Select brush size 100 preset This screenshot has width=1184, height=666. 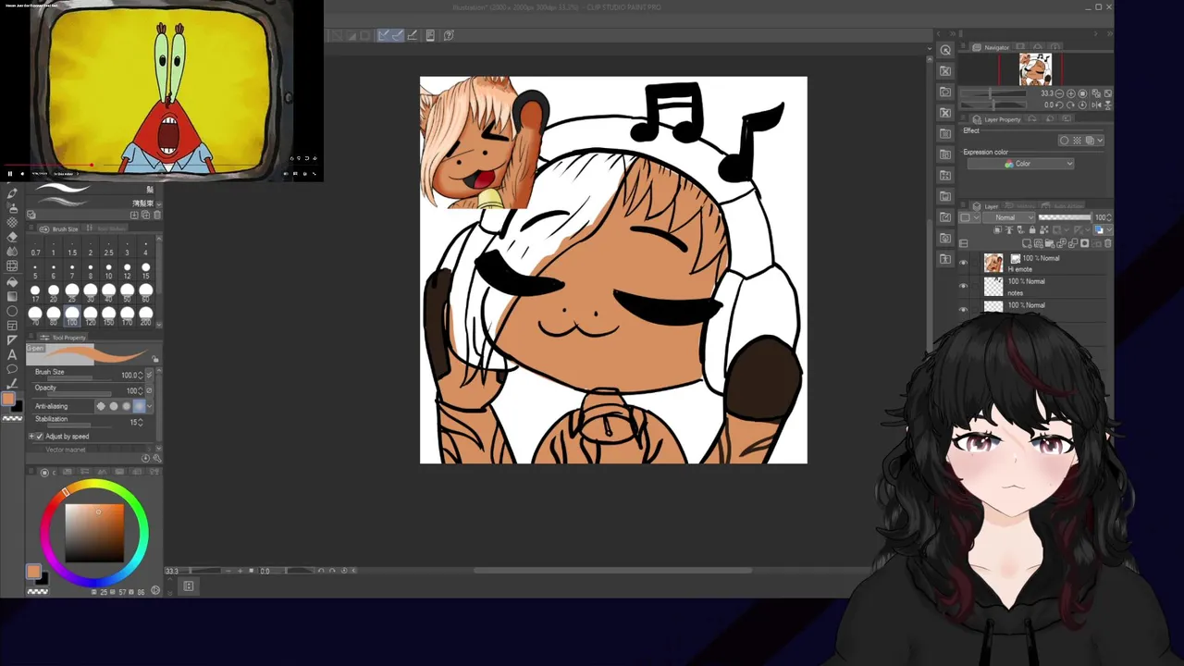tap(72, 316)
